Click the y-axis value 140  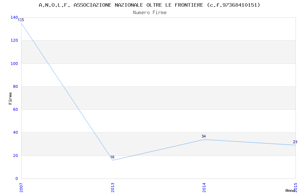click(x=14, y=17)
